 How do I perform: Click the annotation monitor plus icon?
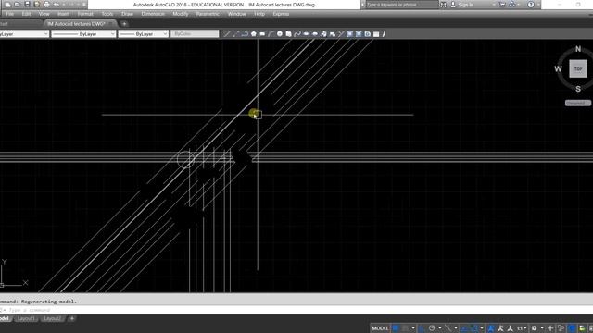click(x=550, y=328)
